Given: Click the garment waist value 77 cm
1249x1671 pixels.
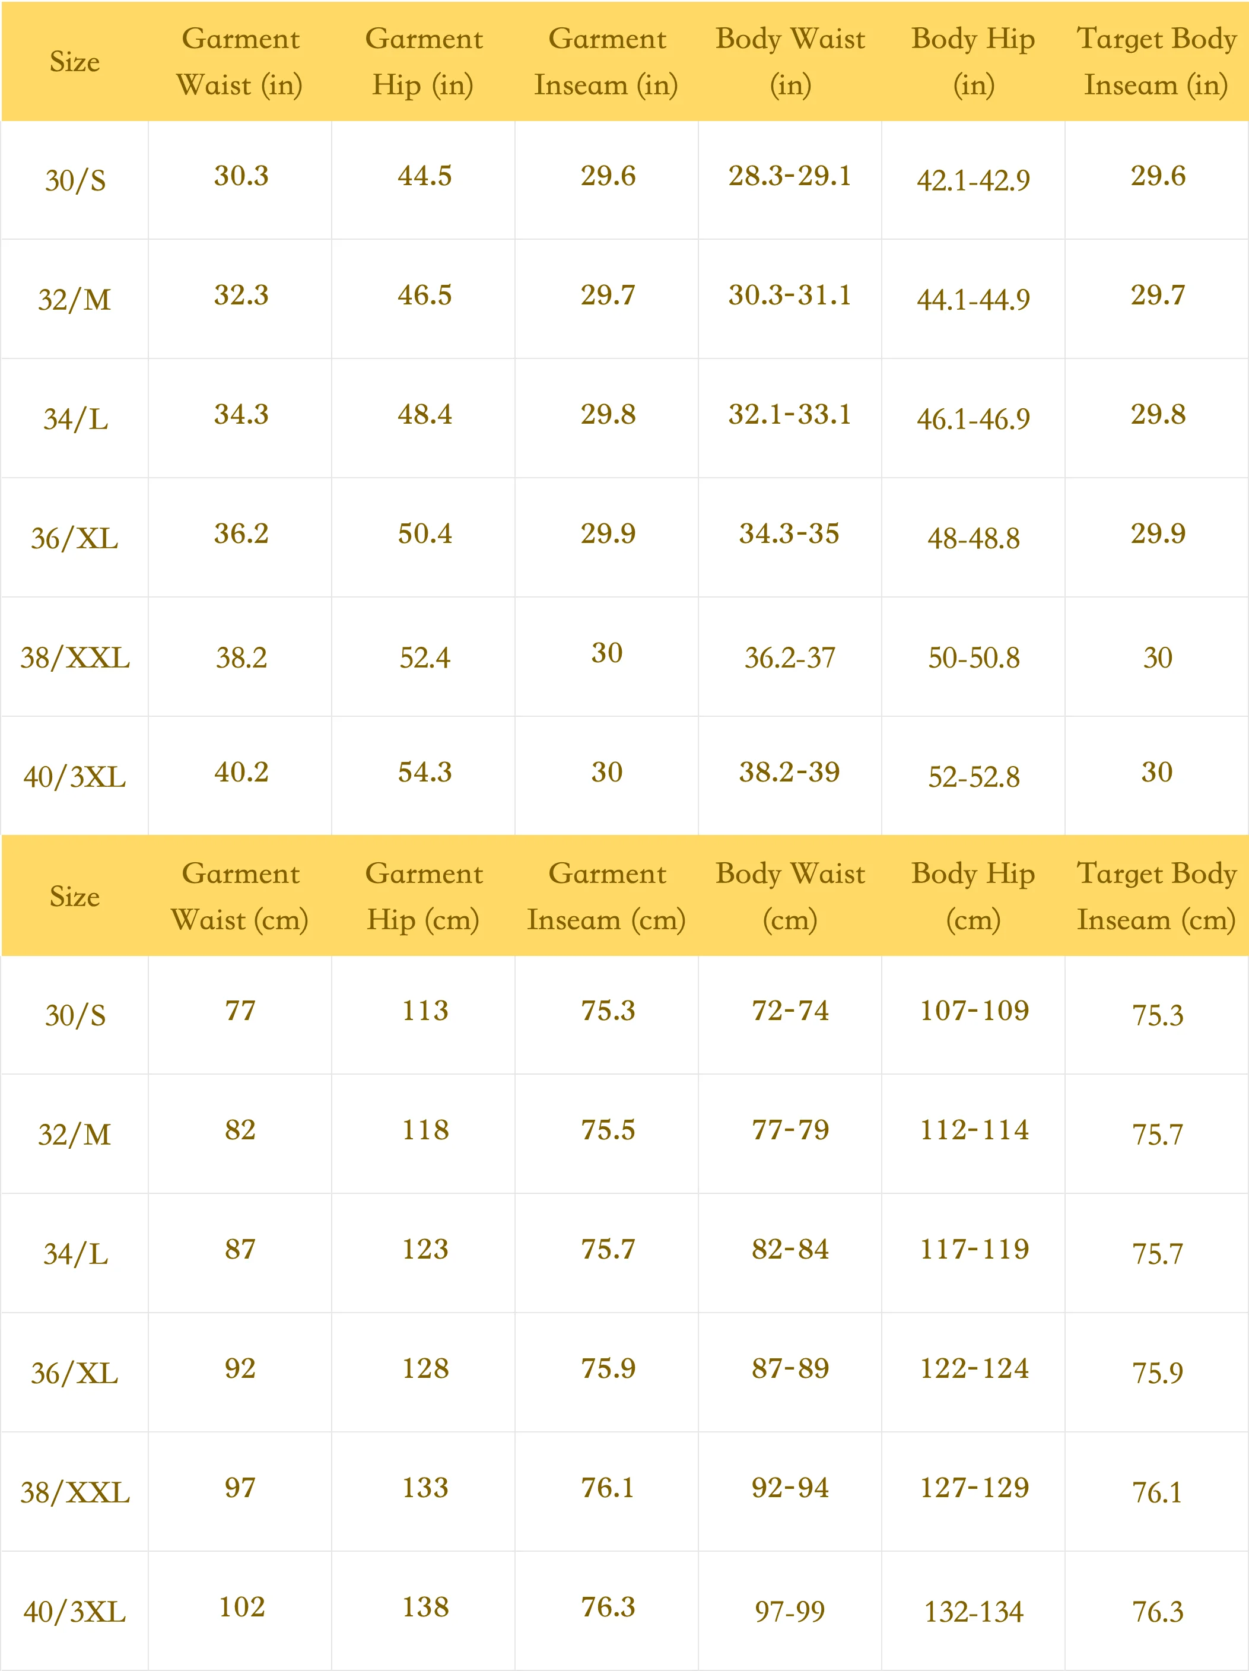Looking at the screenshot, I should [240, 1011].
